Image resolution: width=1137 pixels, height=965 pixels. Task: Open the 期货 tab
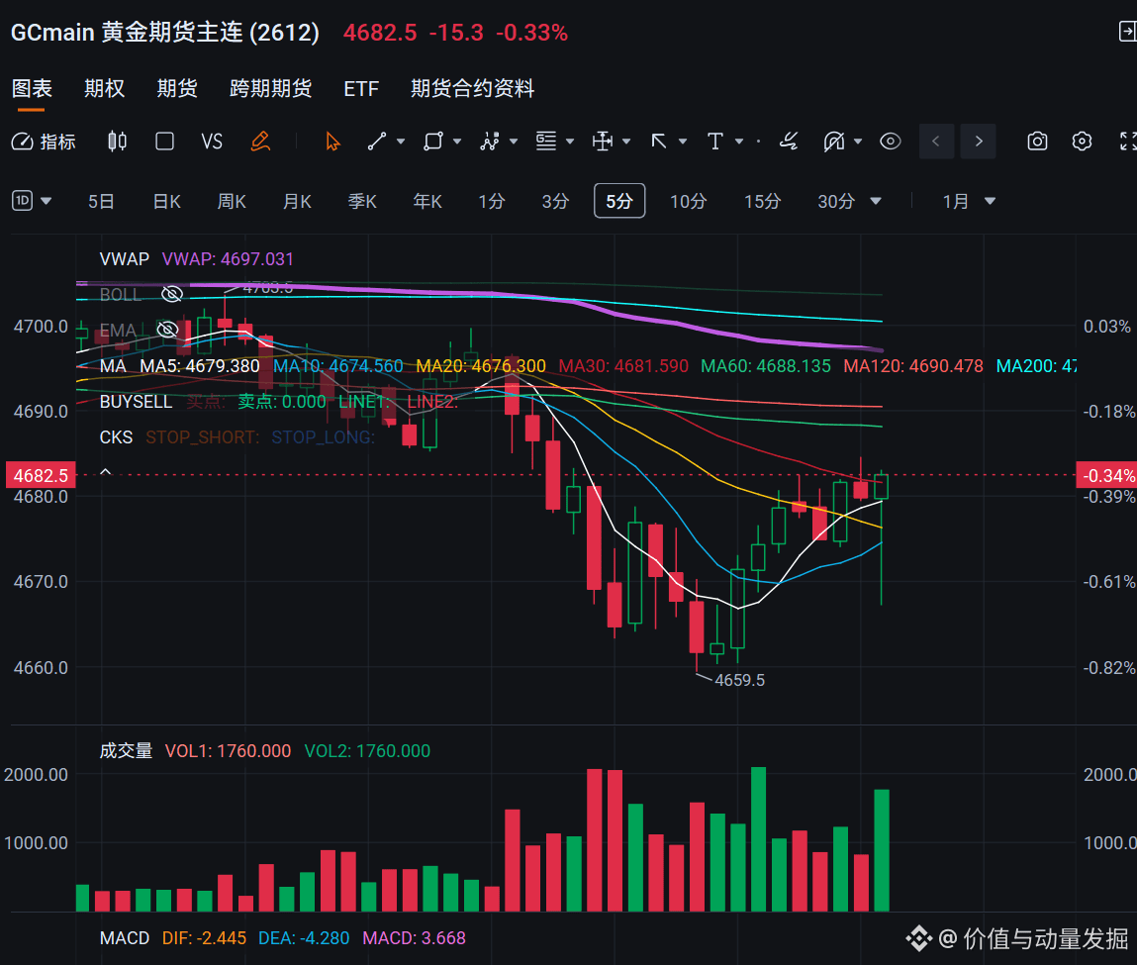point(177,88)
